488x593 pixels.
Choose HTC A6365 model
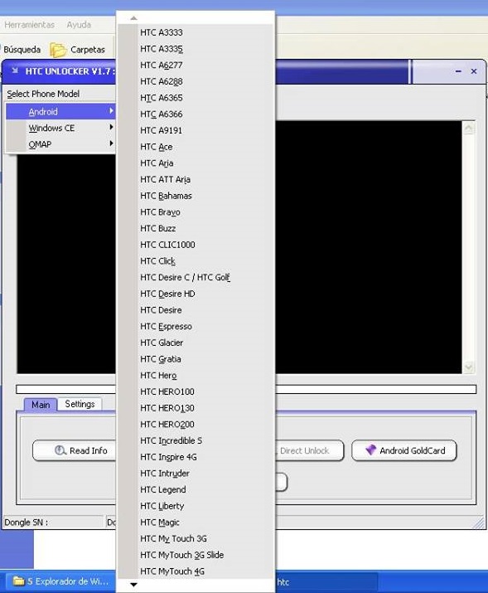(196, 98)
